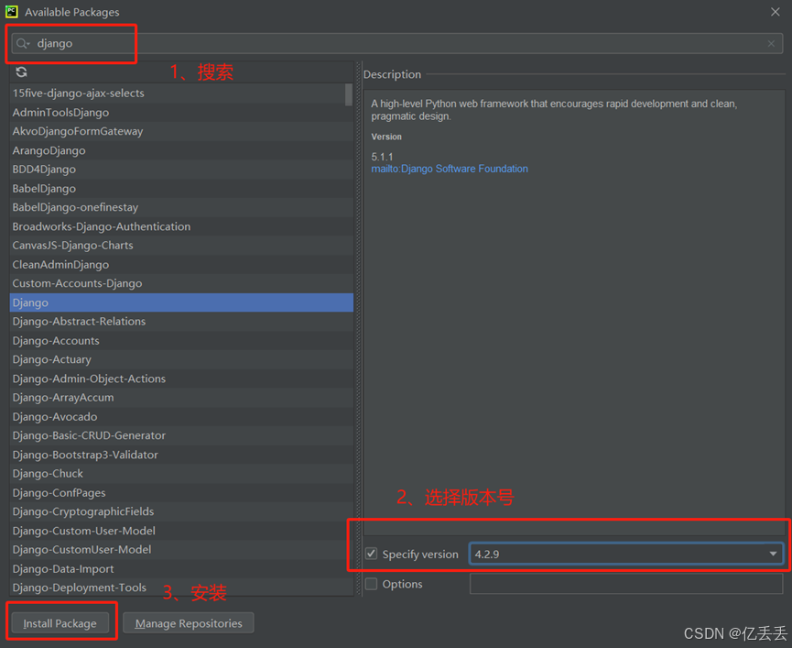Select the Django-ArrayAccum package
The width and height of the screenshot is (792, 648).
coord(181,397)
